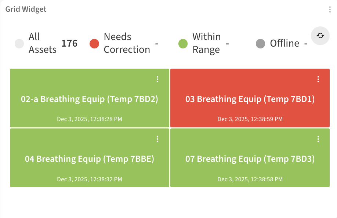Screen dimensions: 337x218
Task: Open the kebab menu on 04 Breathing Equip tile
Action: (157, 139)
